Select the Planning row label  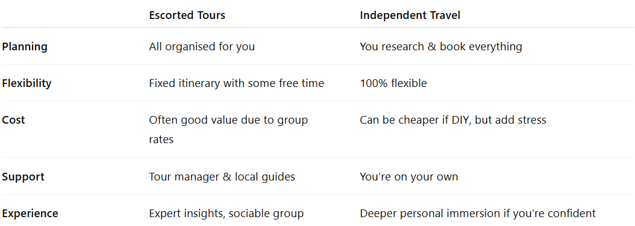point(25,46)
